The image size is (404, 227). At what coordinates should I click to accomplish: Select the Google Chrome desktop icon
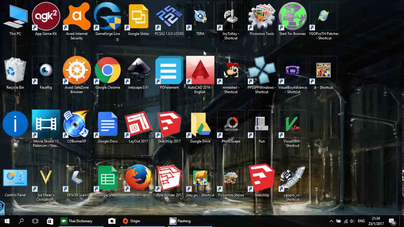(108, 73)
